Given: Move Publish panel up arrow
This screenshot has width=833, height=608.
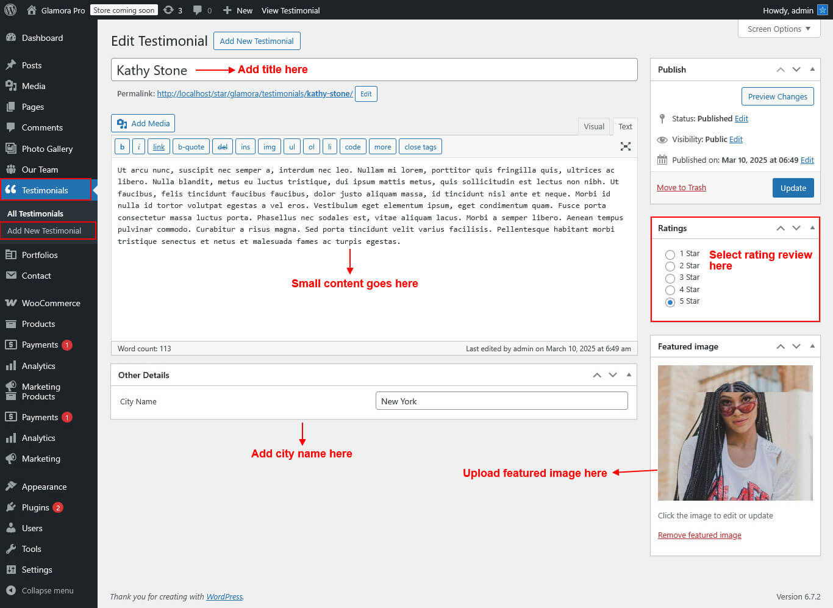Looking at the screenshot, I should click(781, 70).
